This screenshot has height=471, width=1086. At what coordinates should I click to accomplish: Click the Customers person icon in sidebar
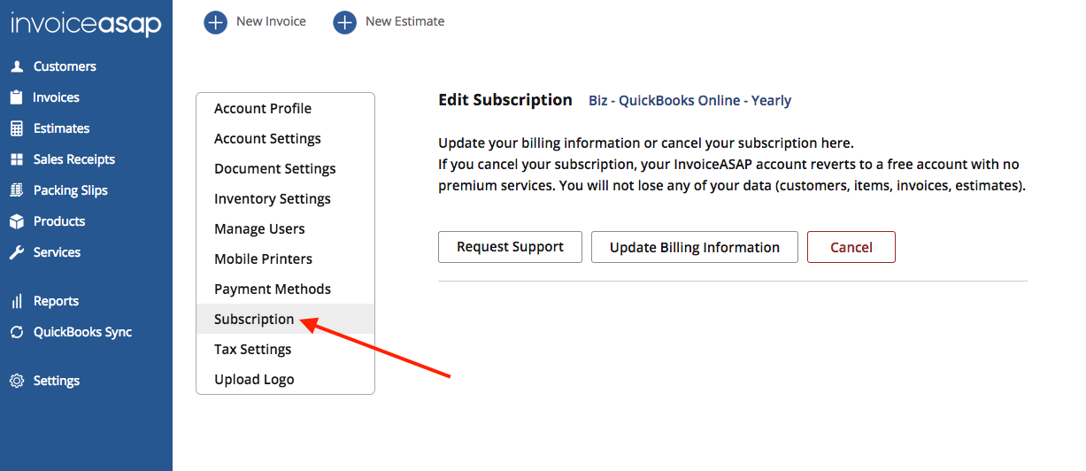[x=16, y=66]
